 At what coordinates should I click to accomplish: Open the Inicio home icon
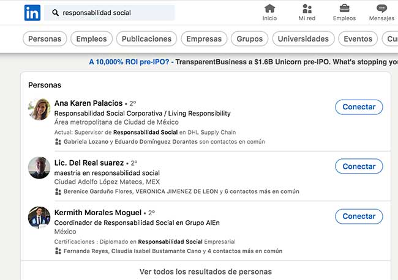point(269,9)
